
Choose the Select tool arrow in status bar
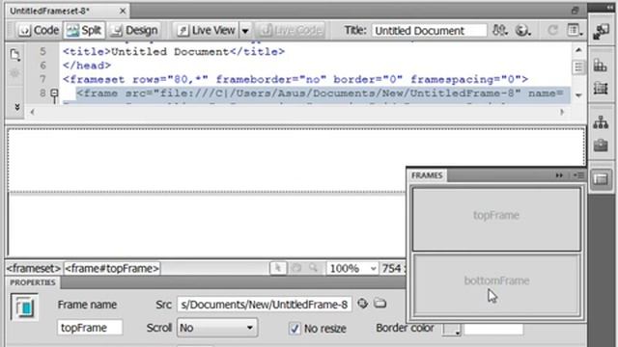coord(278,268)
